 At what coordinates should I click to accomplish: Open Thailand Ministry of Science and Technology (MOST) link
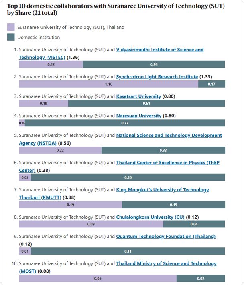(166, 263)
